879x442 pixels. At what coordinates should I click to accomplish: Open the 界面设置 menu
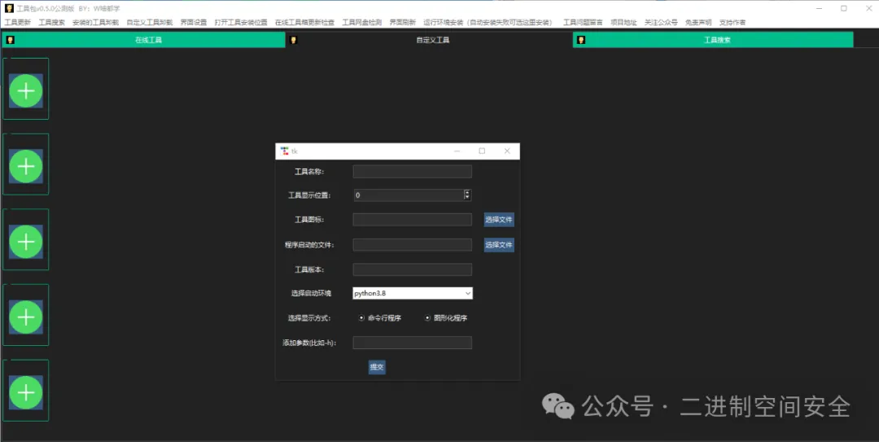(193, 23)
